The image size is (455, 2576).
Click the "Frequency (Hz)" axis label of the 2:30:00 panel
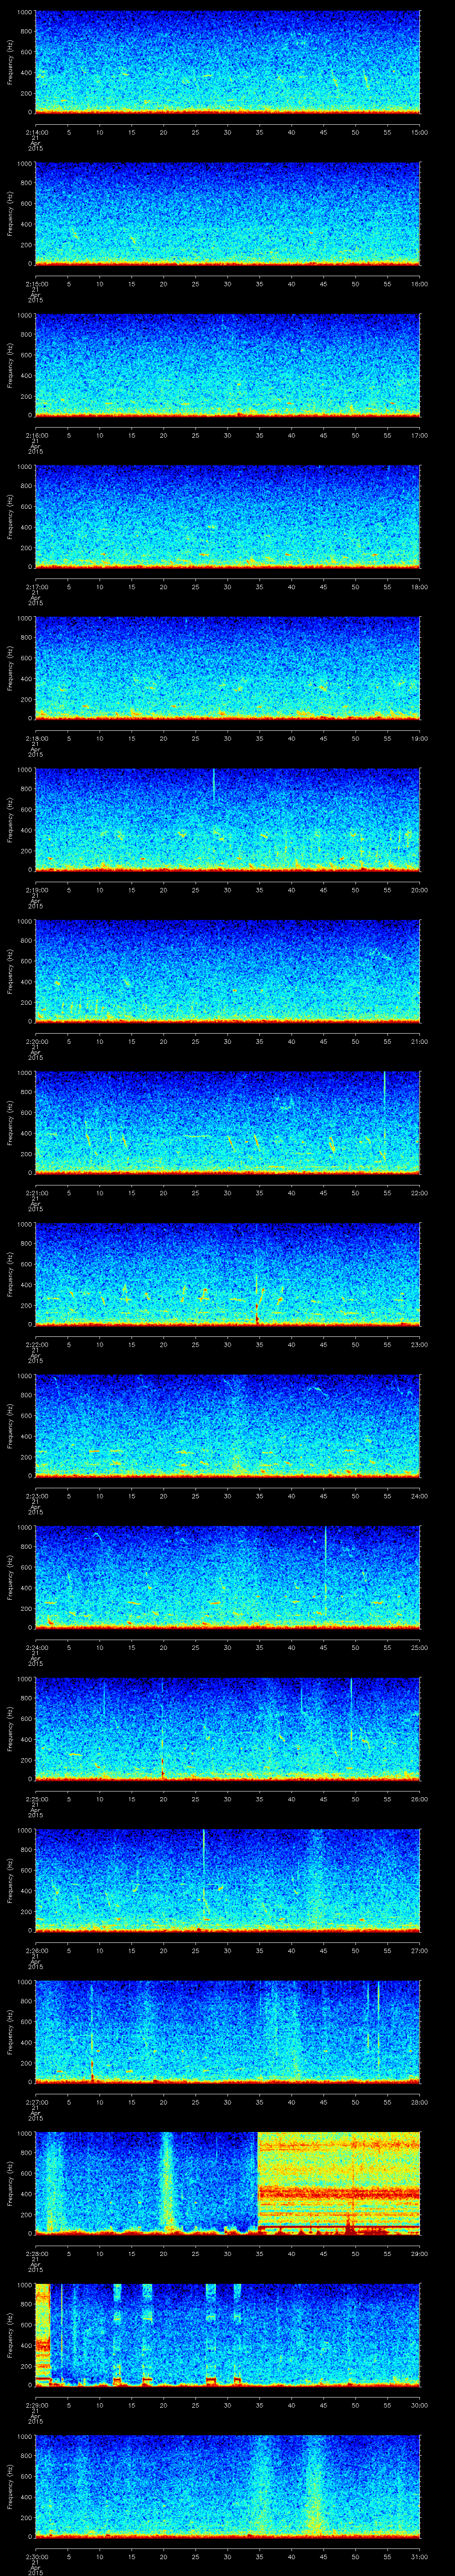[10, 2485]
